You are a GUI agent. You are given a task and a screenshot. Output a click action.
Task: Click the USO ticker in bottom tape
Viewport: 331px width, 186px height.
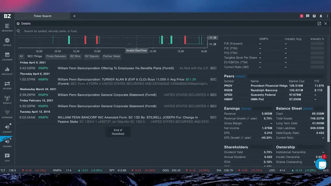coord(272,171)
